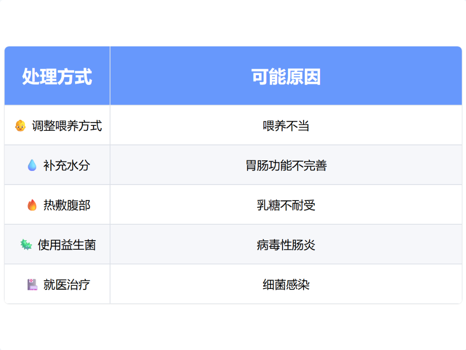Image resolution: width=466 pixels, height=350 pixels.
Task: Click the 补充水分 text label
Action: (67, 165)
